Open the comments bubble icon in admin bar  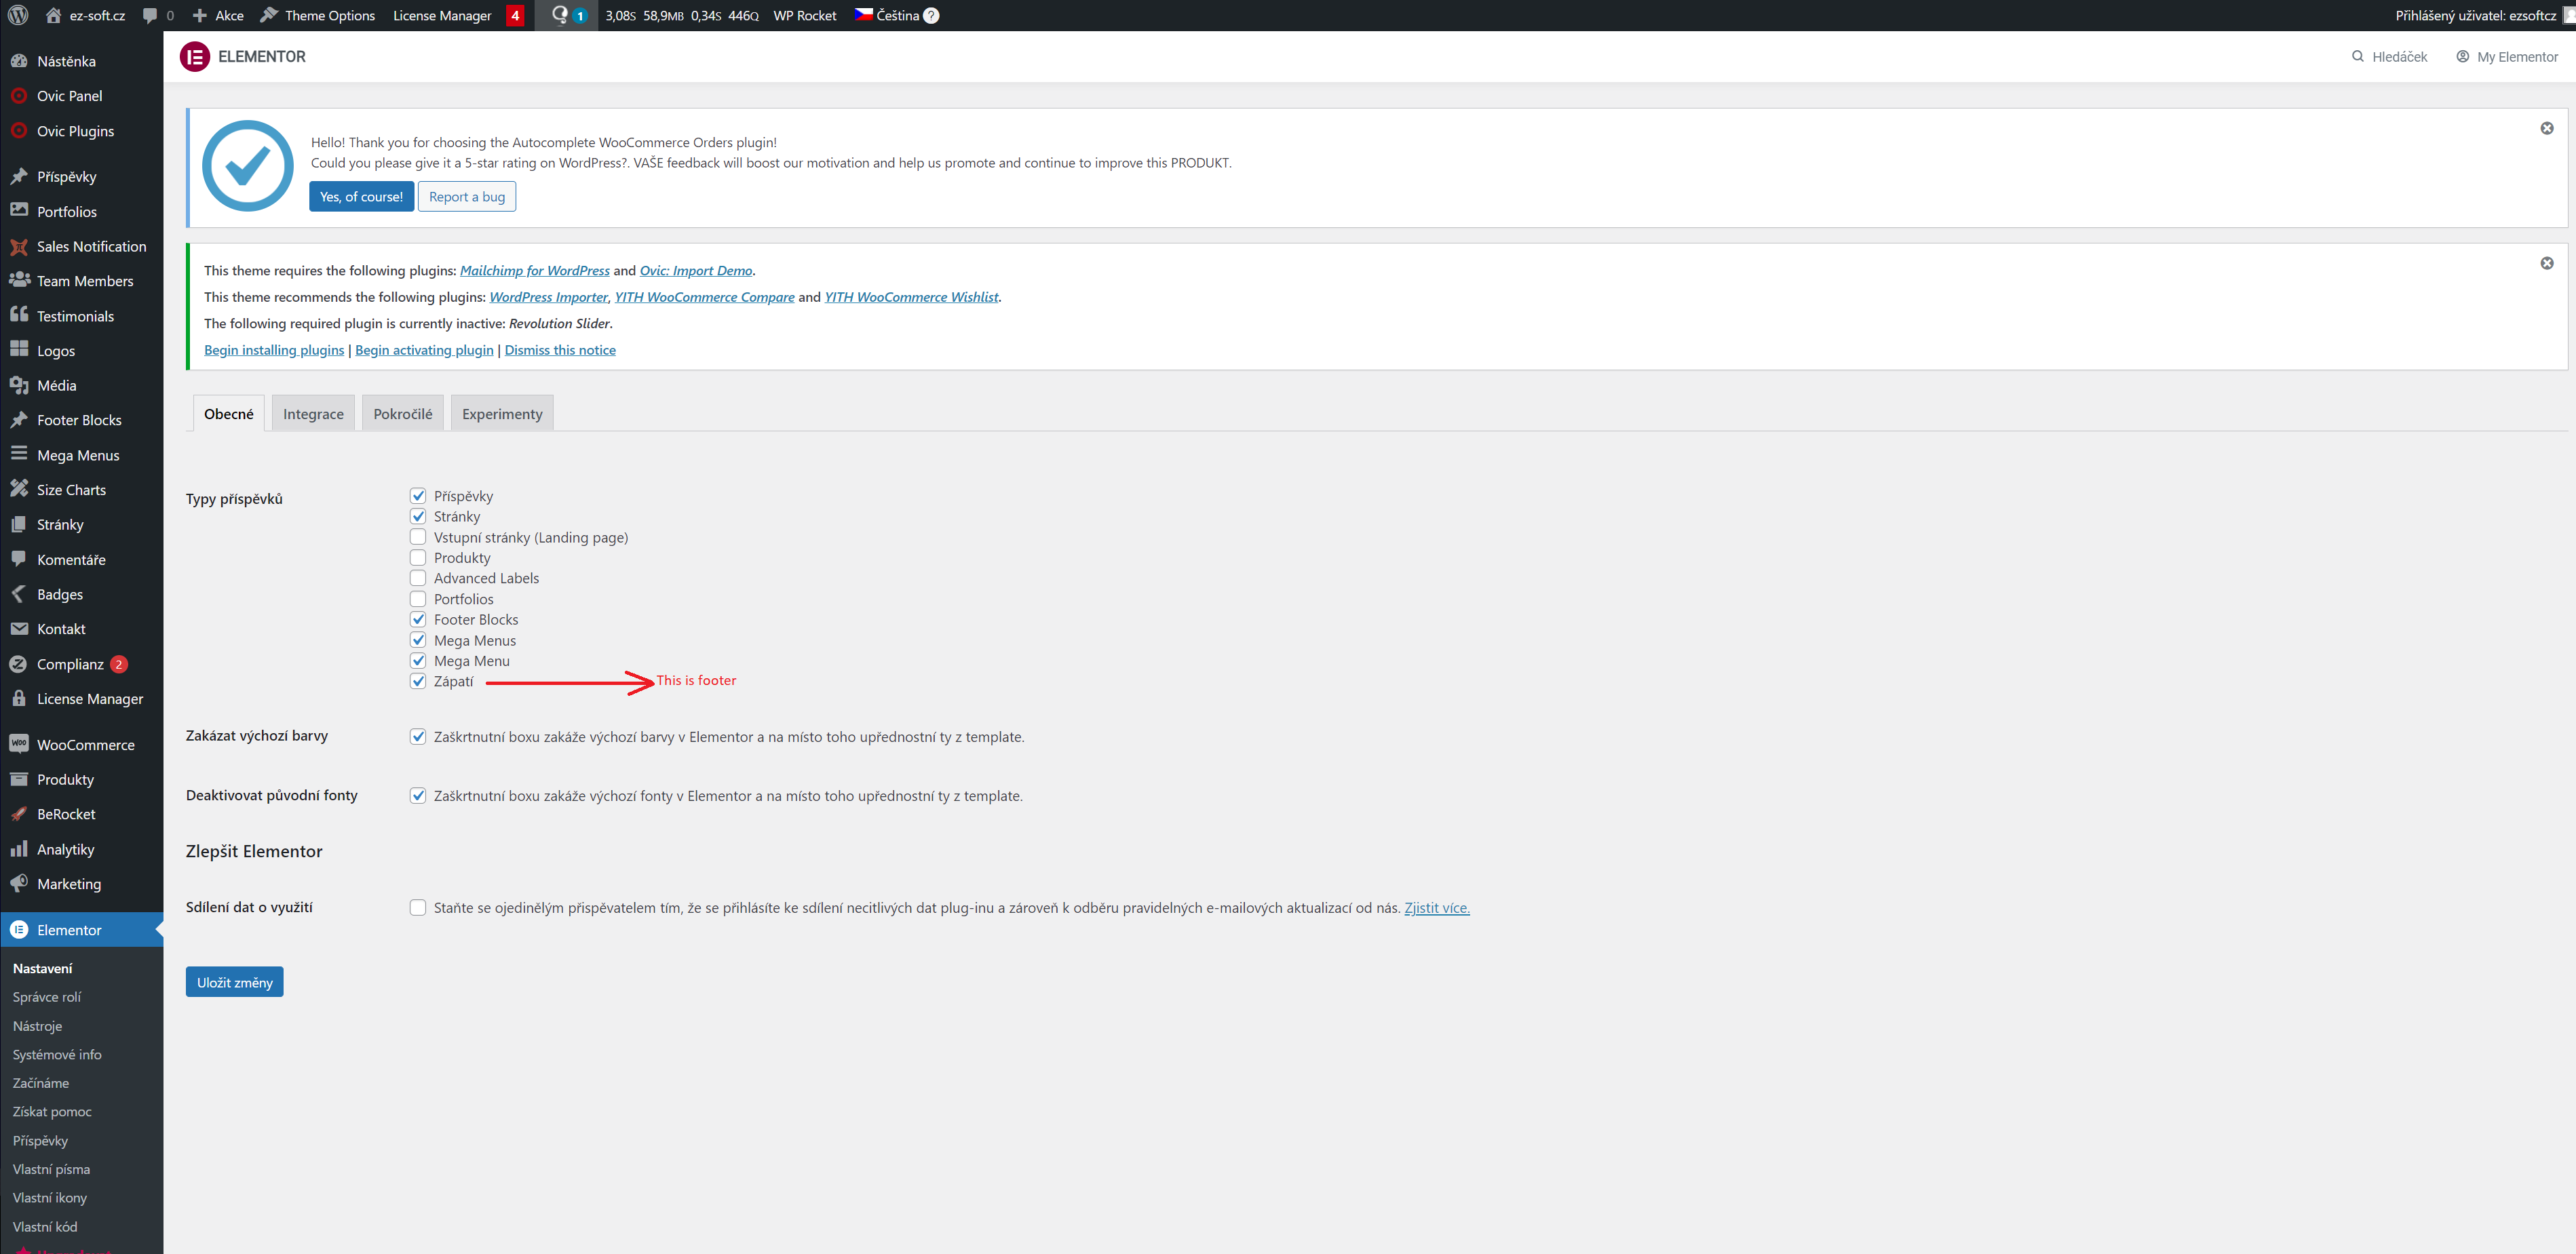[x=150, y=15]
